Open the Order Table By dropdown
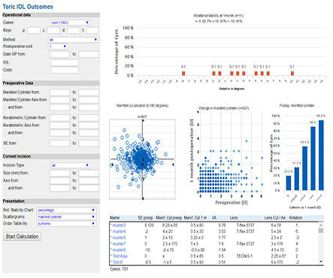The width and height of the screenshot is (333, 278). click(66, 223)
